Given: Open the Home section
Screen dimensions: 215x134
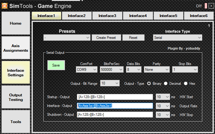Looking at the screenshot, I should 15,23.
